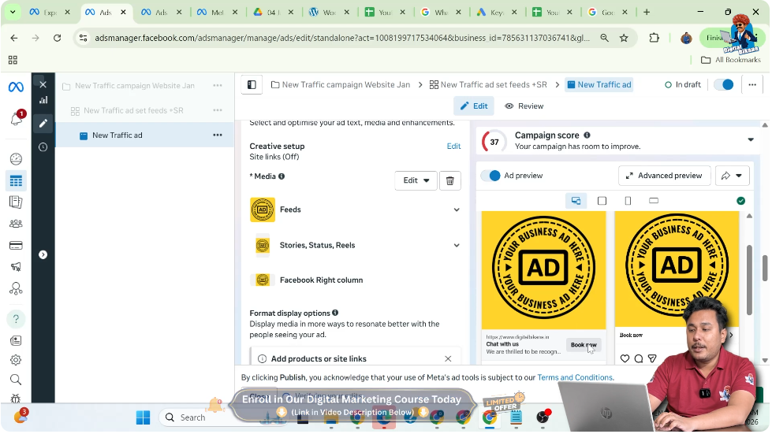Bookmark this page with star icon
This screenshot has width=772, height=434.
(x=624, y=38)
